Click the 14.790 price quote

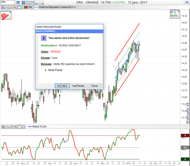coord(106,2)
